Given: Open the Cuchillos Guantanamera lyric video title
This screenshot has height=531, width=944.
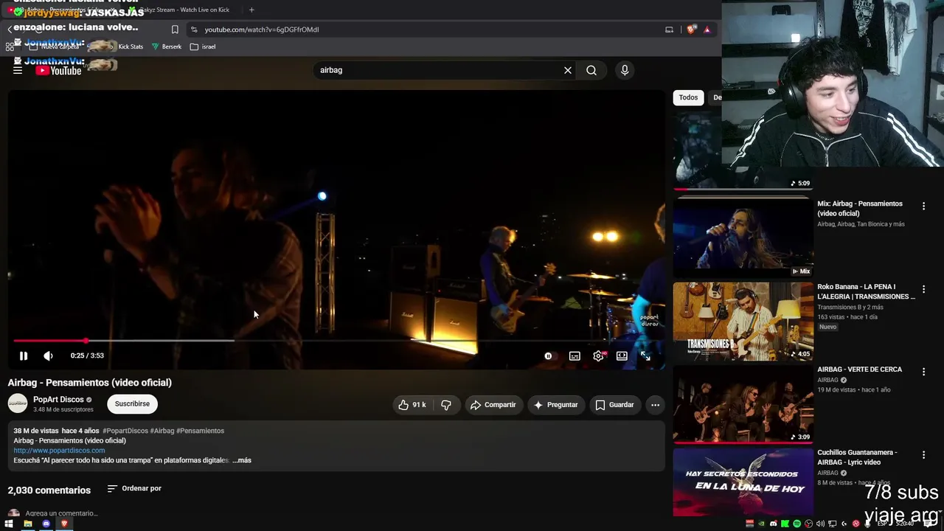Looking at the screenshot, I should pos(857,457).
